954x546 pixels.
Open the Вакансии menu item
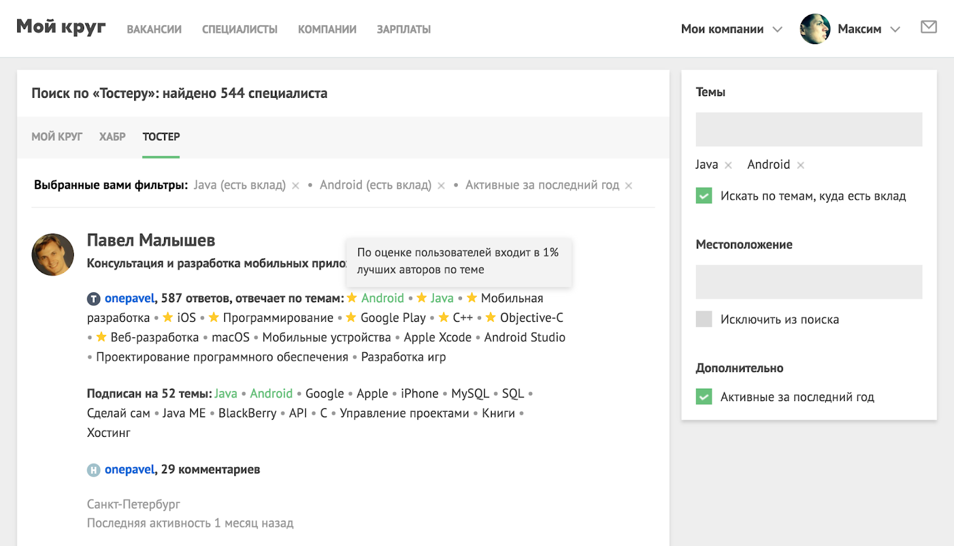(154, 29)
